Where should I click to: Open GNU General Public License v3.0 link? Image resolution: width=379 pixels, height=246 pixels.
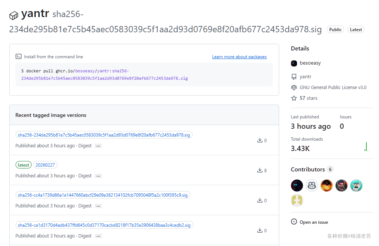point(333,88)
